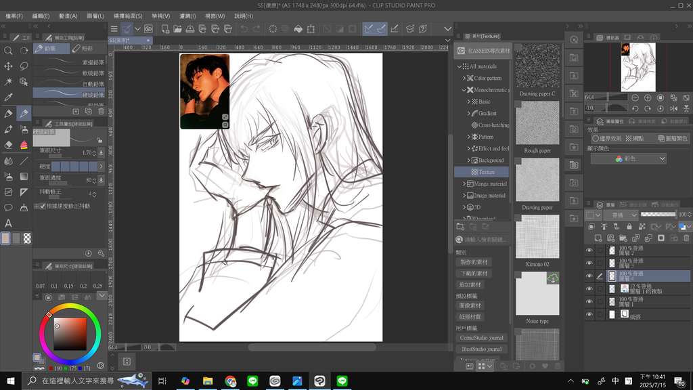The height and width of the screenshot is (390, 693).
Task: Click the 下載的素材 tag button
Action: coord(474,274)
